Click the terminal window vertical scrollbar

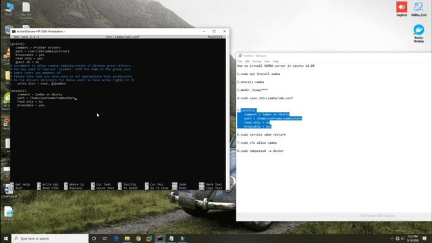[227, 112]
